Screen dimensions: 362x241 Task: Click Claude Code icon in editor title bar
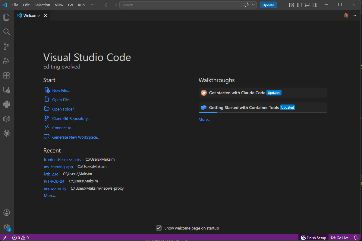tap(346, 15)
